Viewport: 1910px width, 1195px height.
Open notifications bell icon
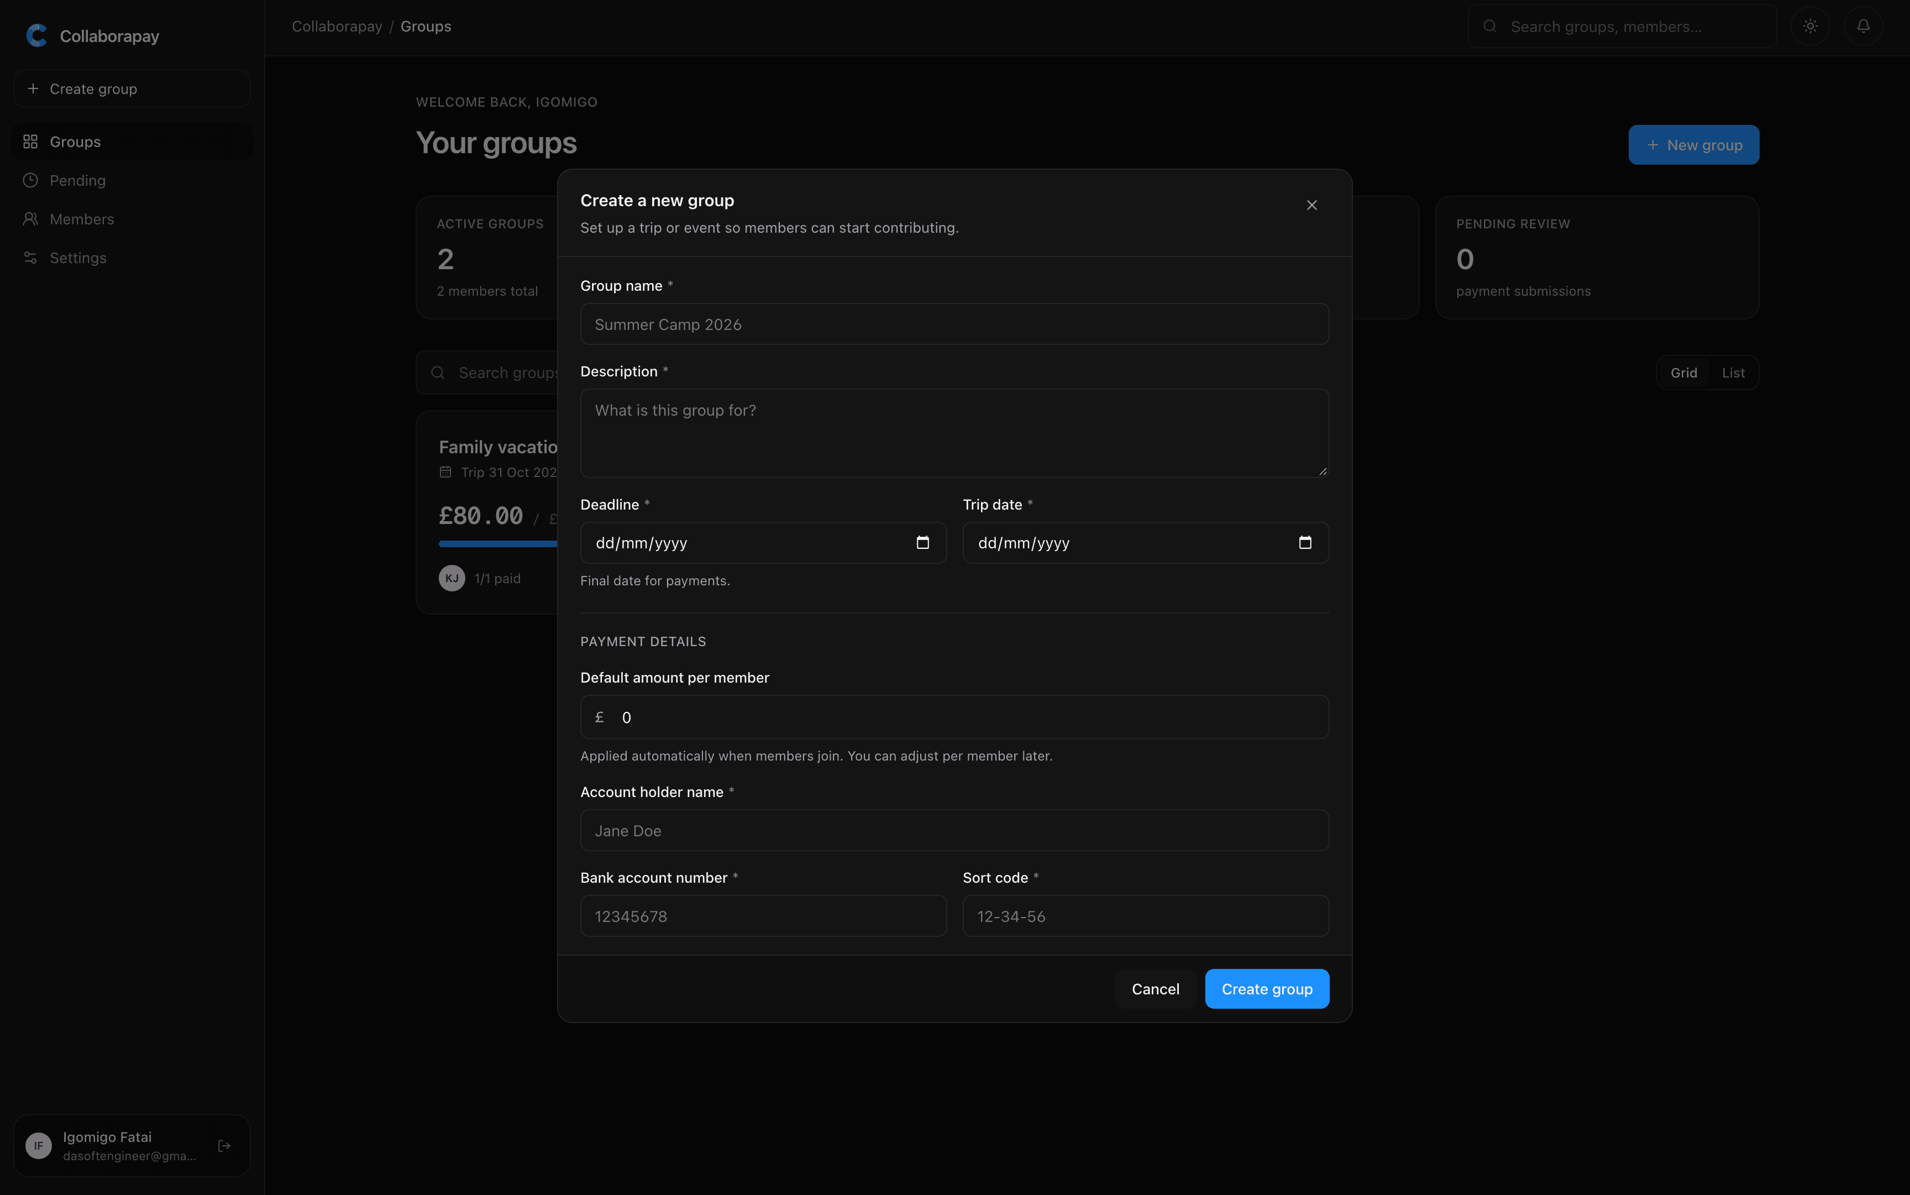click(1864, 26)
